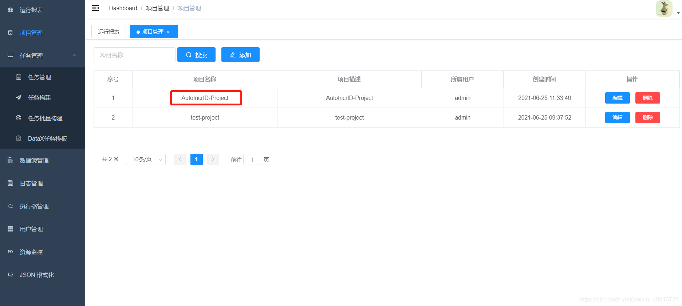Click the 用户管理 grid icon

11,229
